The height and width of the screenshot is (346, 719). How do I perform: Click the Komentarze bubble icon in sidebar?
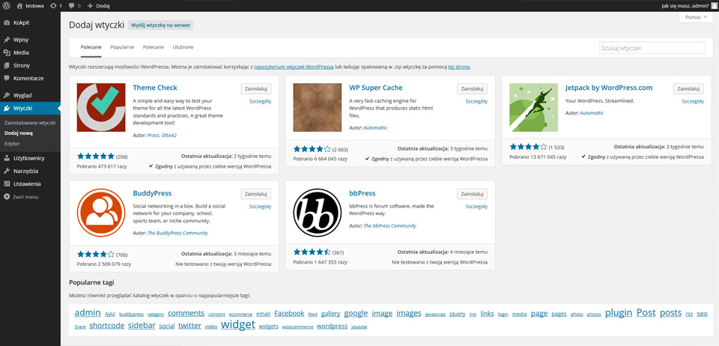pyautogui.click(x=7, y=79)
